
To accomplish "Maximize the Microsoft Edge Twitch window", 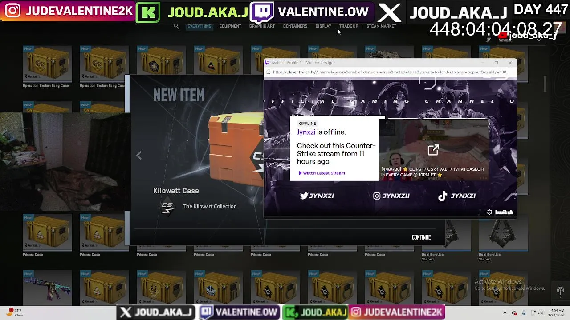I will tap(496, 63).
